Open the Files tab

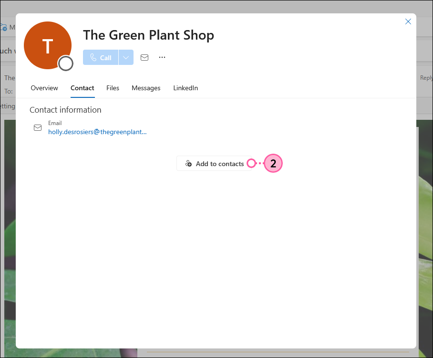point(113,88)
